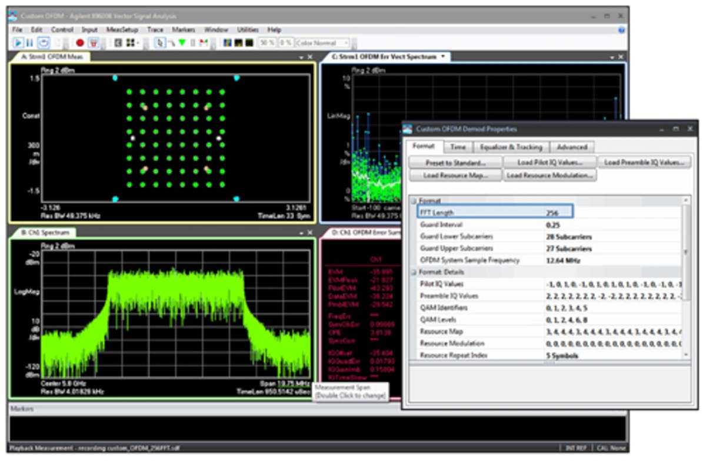Click the Restart measurement icon

pyautogui.click(x=44, y=42)
